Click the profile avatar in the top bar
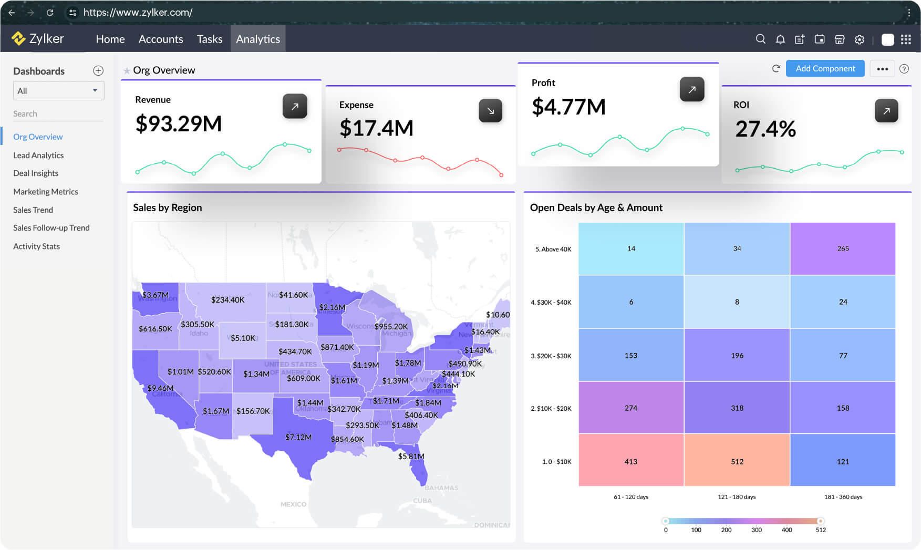 tap(887, 39)
